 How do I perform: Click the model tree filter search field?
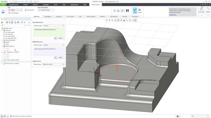[15, 26]
